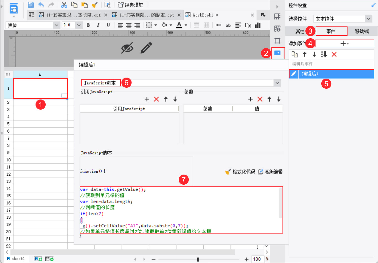Click the format painter brush icon
Viewport: 378px width, 263px height.
pyautogui.click(x=95, y=5)
